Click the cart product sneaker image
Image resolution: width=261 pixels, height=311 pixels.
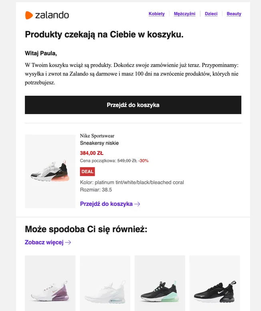[x=50, y=171]
